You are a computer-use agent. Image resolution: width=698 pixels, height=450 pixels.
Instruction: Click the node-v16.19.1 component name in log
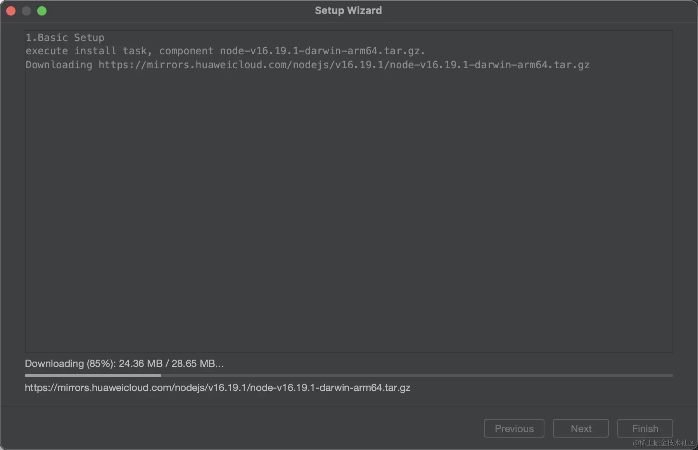(322, 51)
